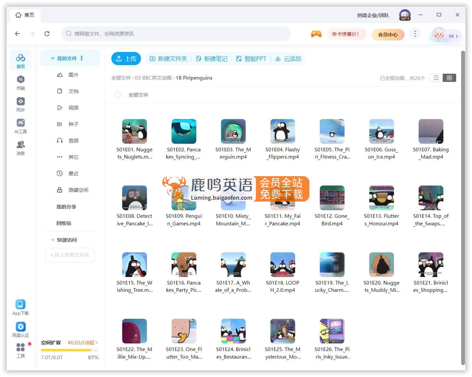Viewport: 472px width, 377px height.
Task: Click the 上传 upload button
Action: pos(126,58)
